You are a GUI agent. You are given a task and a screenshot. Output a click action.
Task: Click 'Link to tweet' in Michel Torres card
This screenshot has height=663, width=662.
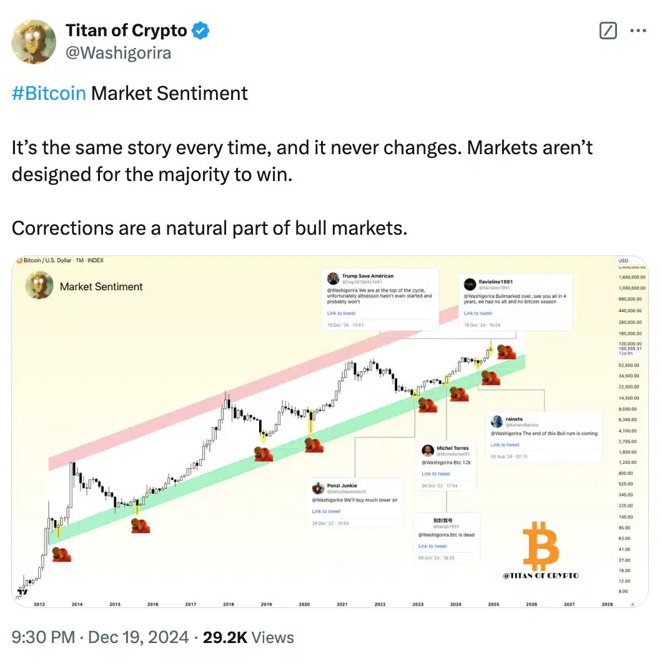(436, 474)
